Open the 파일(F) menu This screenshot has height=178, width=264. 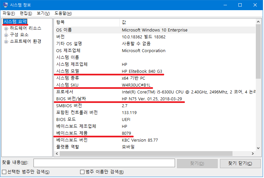[x=9, y=13]
